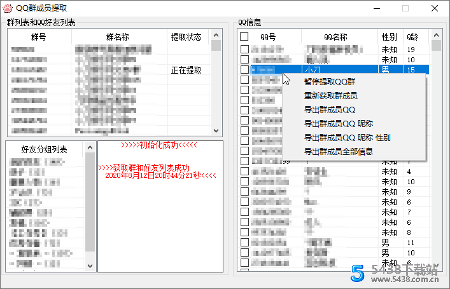Choose 重新获取群成员 menu entry
The height and width of the screenshot is (289, 450).
click(330, 96)
